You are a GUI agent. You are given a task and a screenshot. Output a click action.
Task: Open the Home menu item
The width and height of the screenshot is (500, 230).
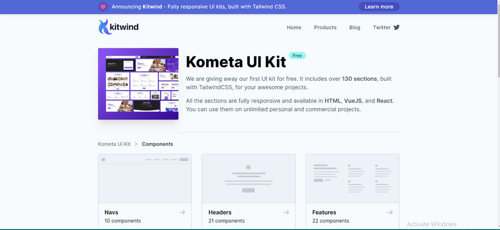tap(294, 28)
